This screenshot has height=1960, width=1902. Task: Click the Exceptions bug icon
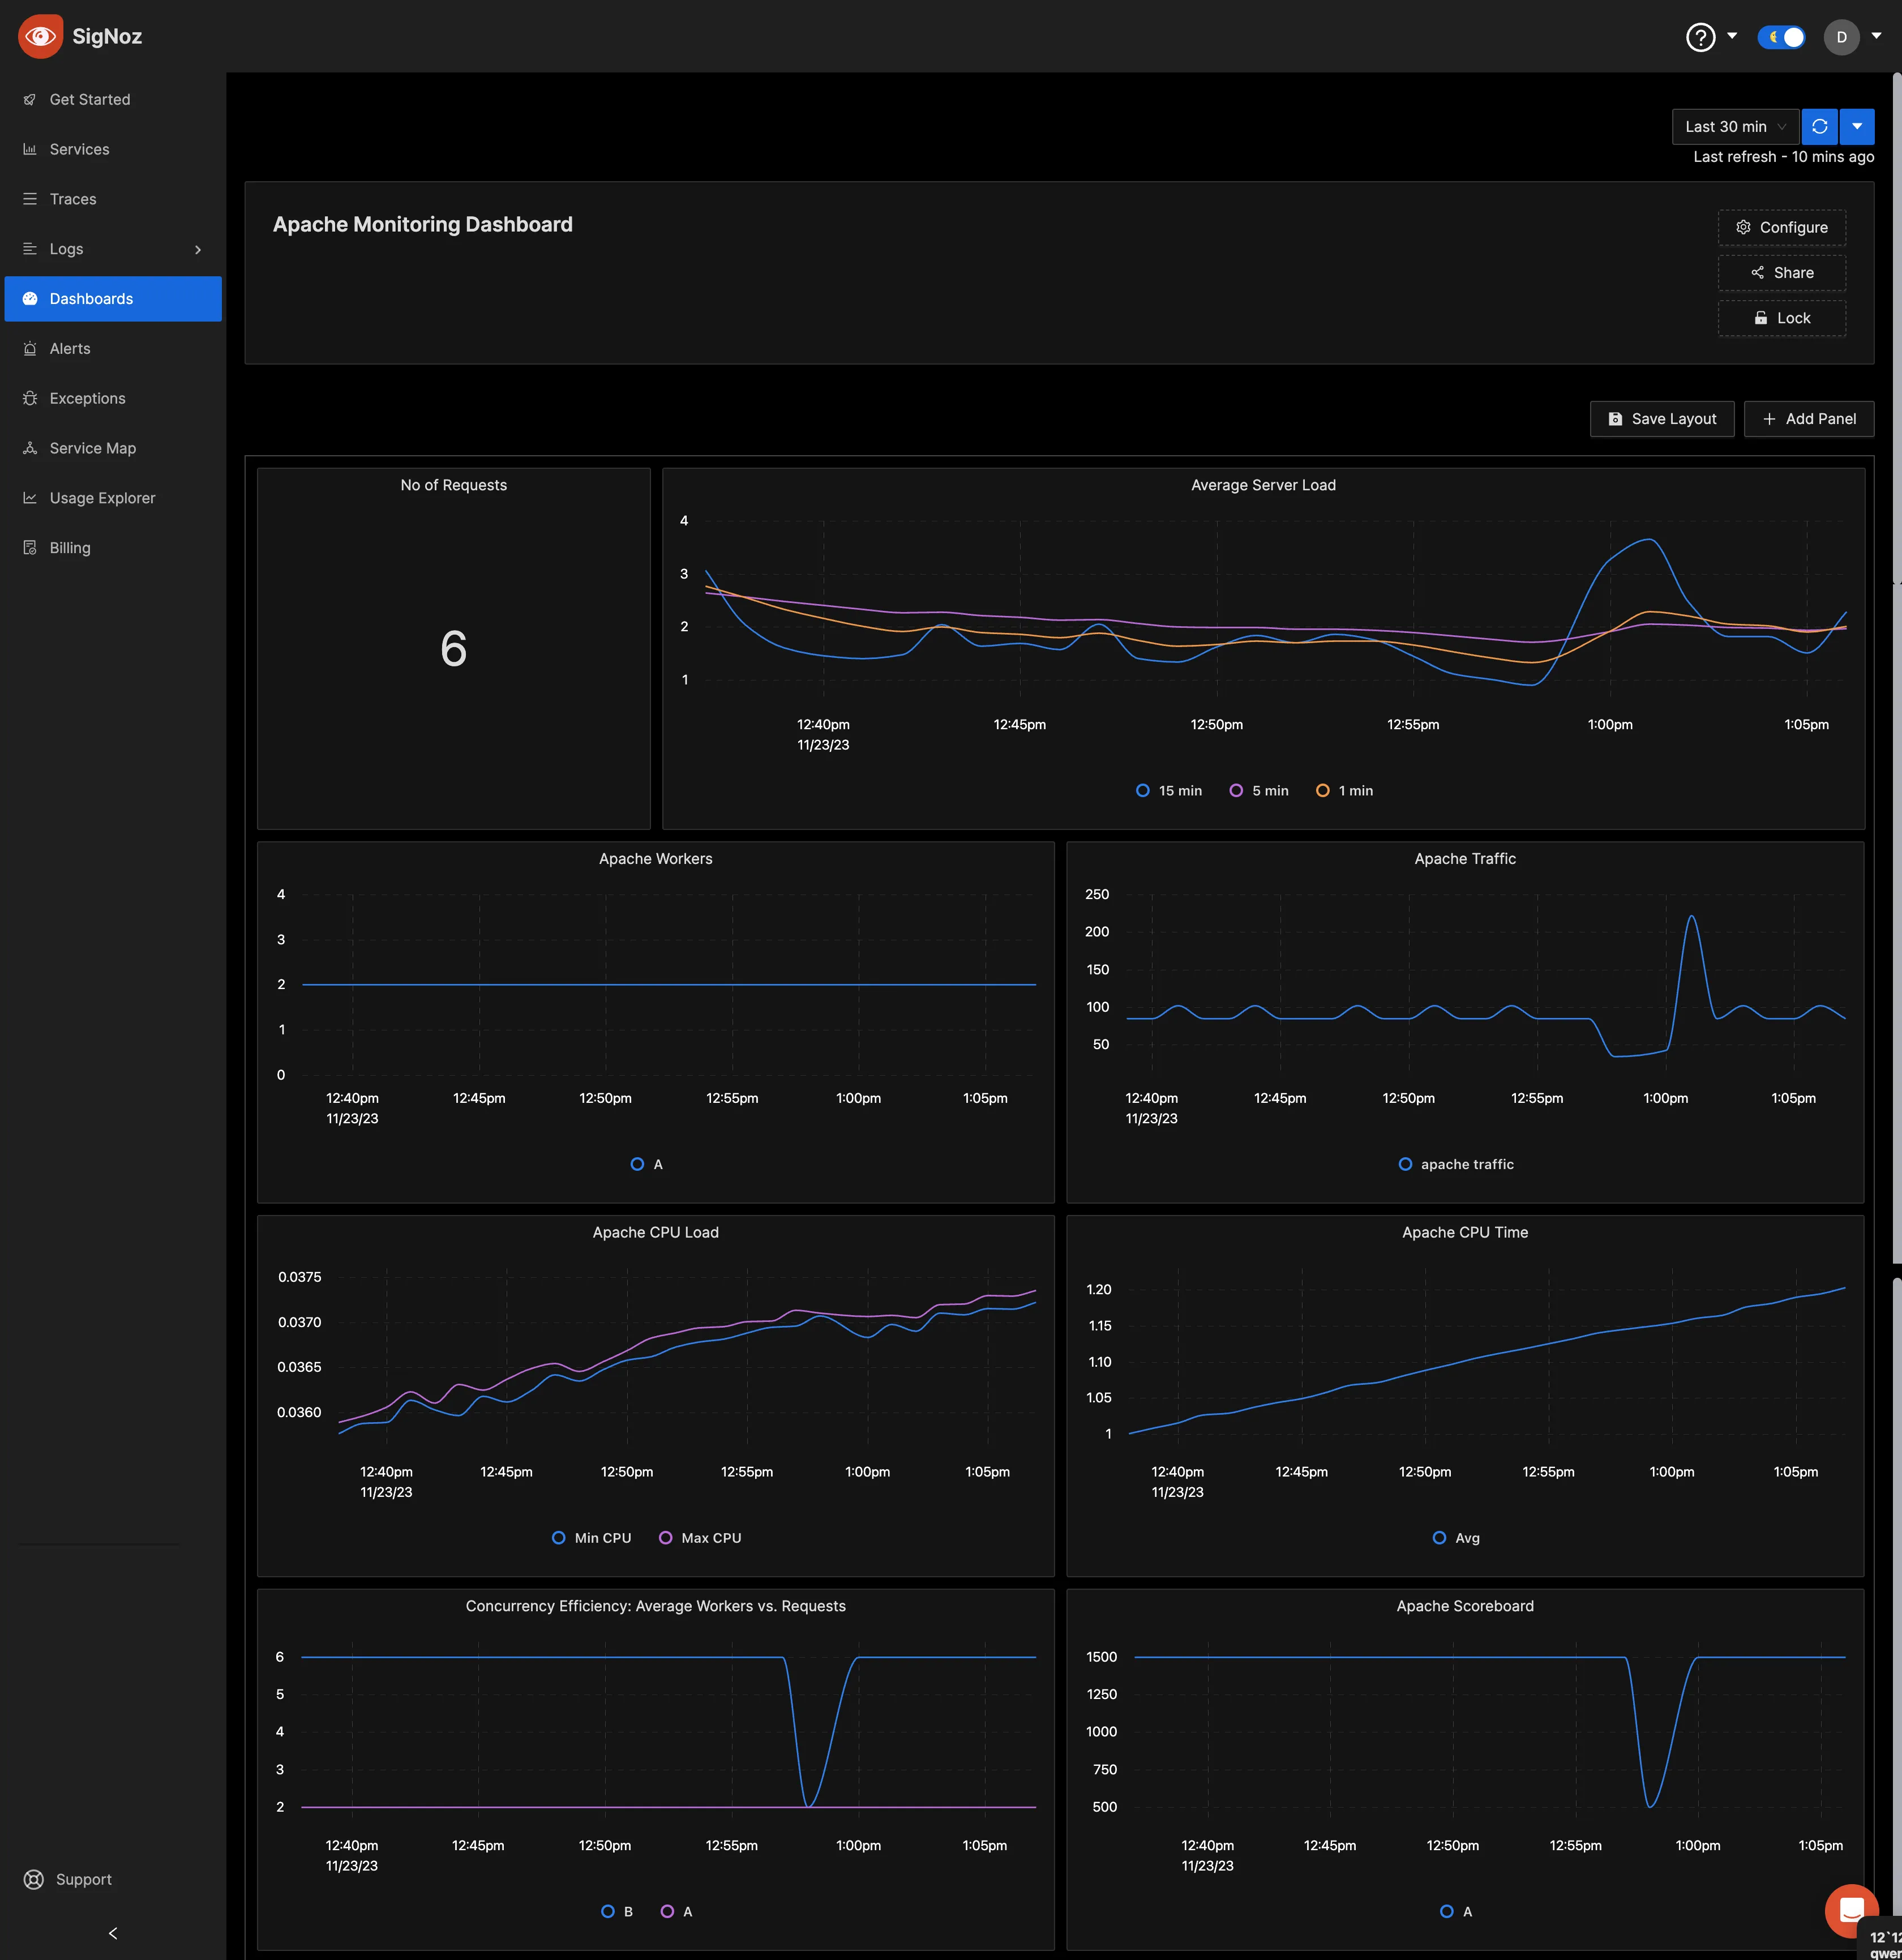pyautogui.click(x=30, y=398)
